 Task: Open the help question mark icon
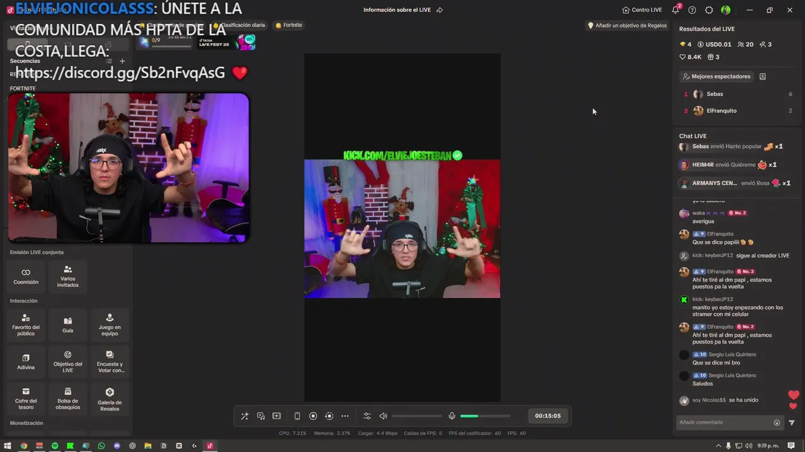[692, 10]
